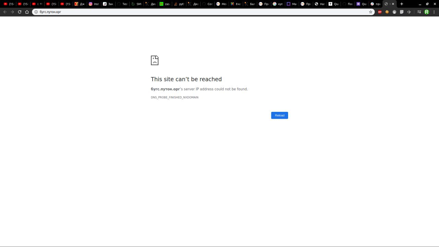
Task: Switch to the при tab
Action: (x=375, y=4)
